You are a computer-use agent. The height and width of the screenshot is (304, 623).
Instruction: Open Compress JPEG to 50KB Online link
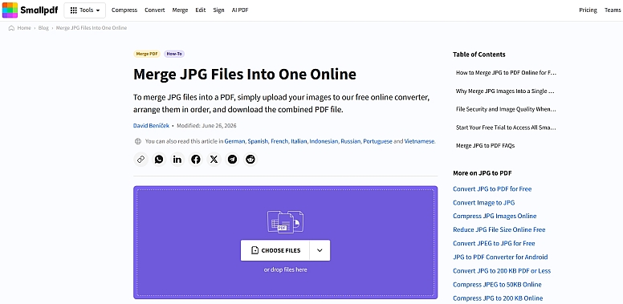(x=497, y=284)
